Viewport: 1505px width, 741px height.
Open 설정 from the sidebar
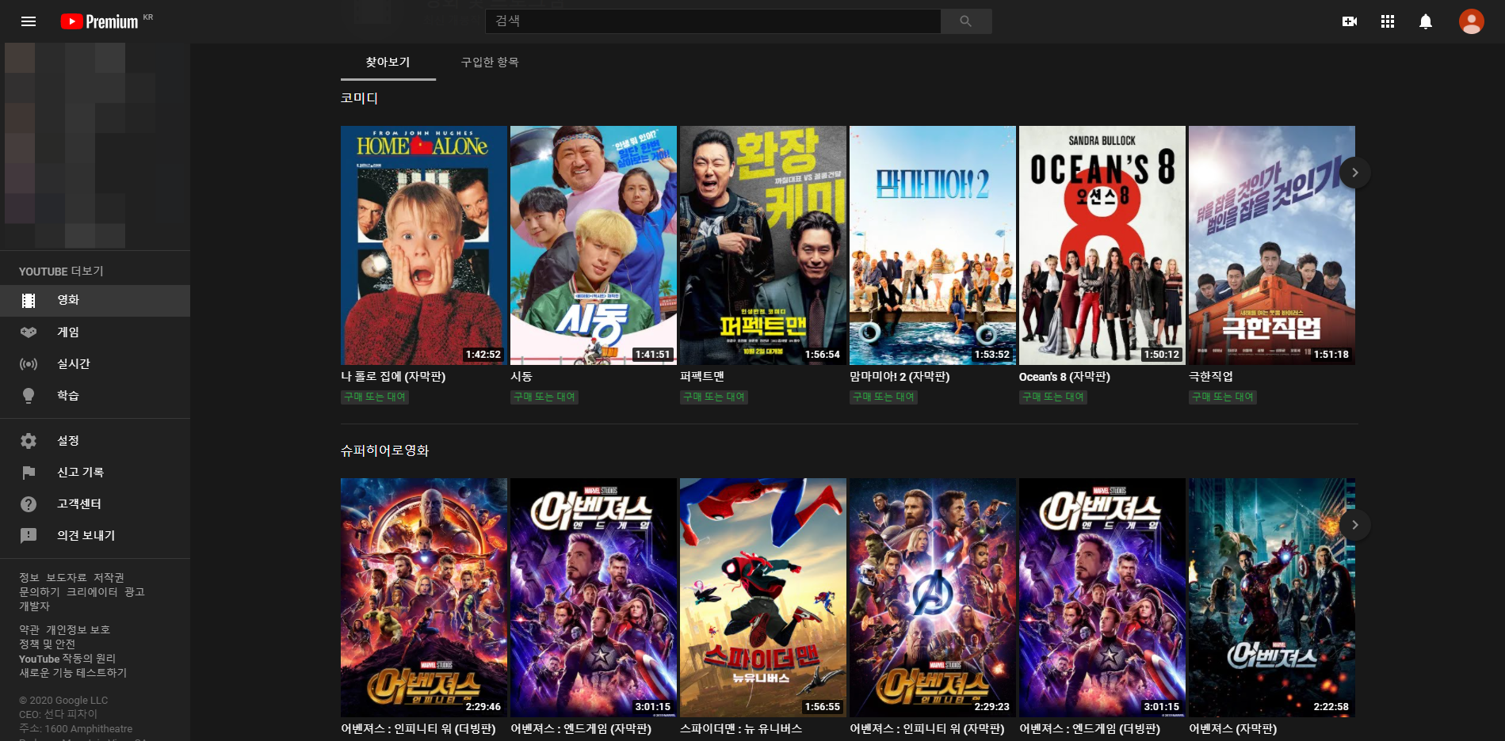click(x=95, y=441)
